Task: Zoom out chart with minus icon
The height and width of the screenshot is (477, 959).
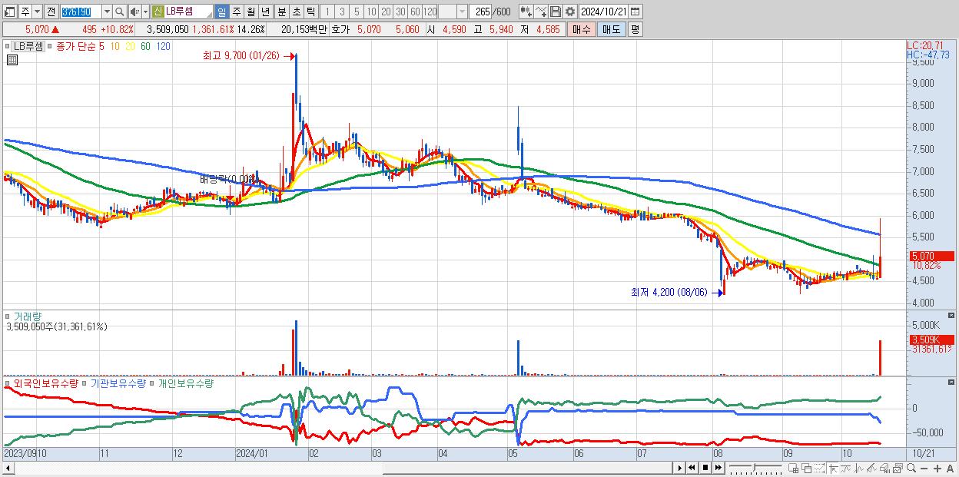Action: (924, 469)
